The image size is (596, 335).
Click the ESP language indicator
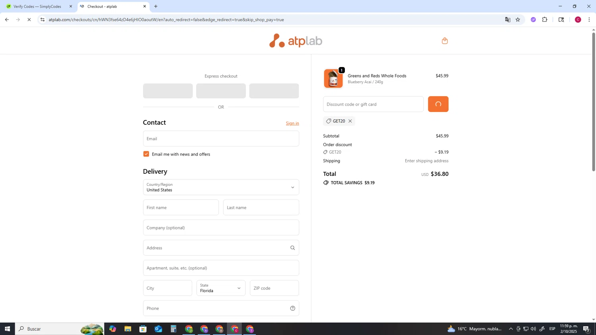[552, 329]
